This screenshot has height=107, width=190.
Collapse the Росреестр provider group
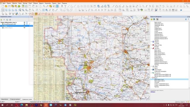(x=151, y=73)
